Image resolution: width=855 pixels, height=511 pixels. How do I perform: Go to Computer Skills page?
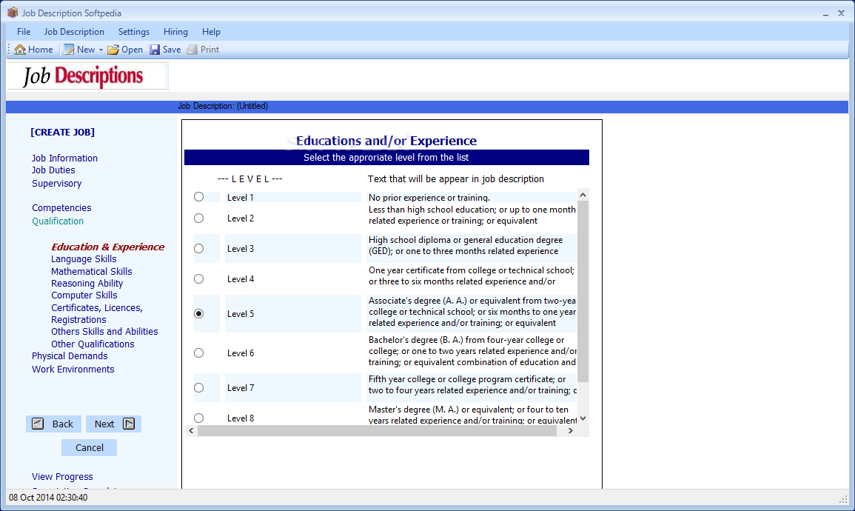[84, 295]
